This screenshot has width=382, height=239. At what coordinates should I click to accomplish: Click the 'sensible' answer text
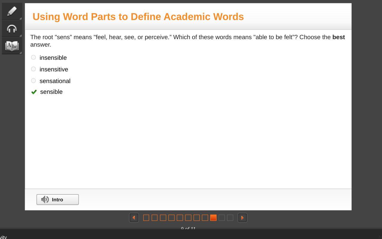[x=51, y=92]
